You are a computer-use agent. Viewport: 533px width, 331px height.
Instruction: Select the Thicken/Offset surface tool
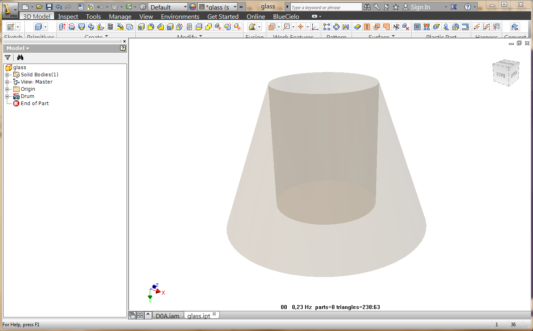(x=357, y=27)
